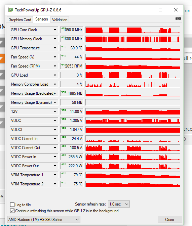Expand the VDDC Current In dropdown
192x226 pixels.
pyautogui.click(x=55, y=139)
